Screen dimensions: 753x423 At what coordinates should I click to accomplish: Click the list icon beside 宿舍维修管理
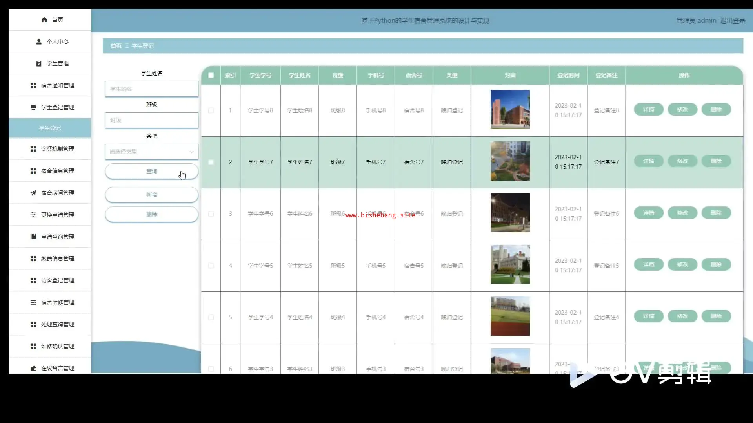point(33,302)
